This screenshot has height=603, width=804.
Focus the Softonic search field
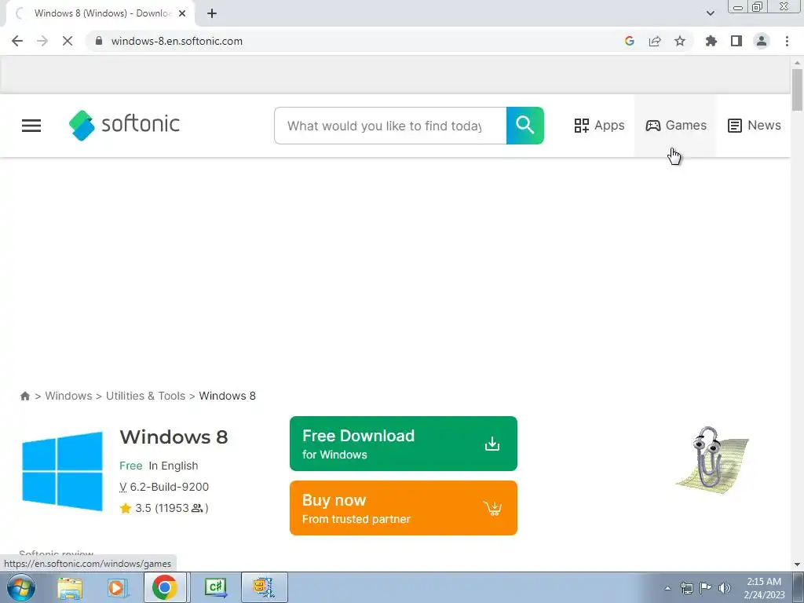coord(390,126)
